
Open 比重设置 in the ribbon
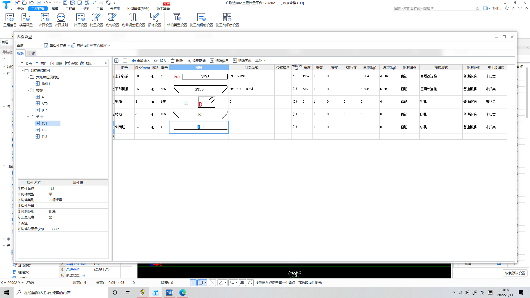coord(96,20)
